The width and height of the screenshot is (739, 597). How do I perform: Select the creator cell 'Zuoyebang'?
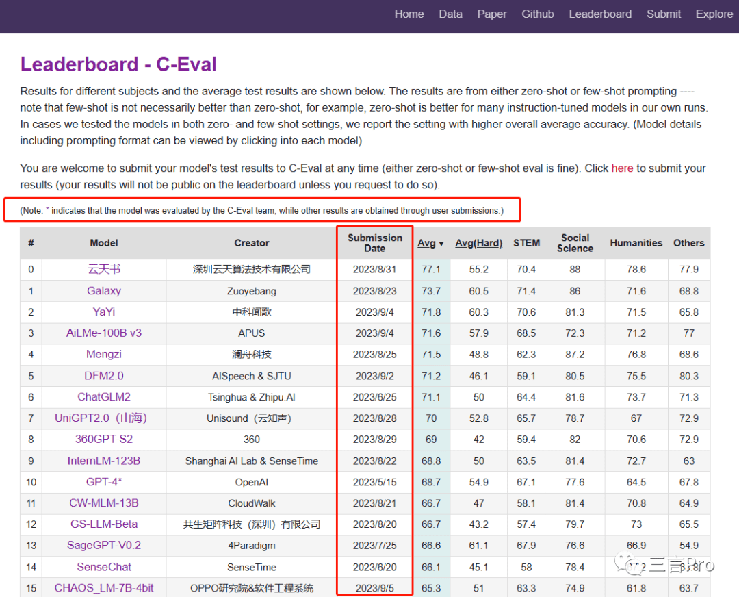[x=252, y=291]
